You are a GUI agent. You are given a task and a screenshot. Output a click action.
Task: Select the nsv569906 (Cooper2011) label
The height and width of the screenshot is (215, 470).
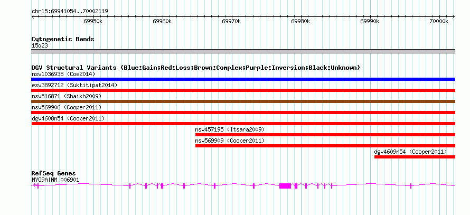[67, 107]
